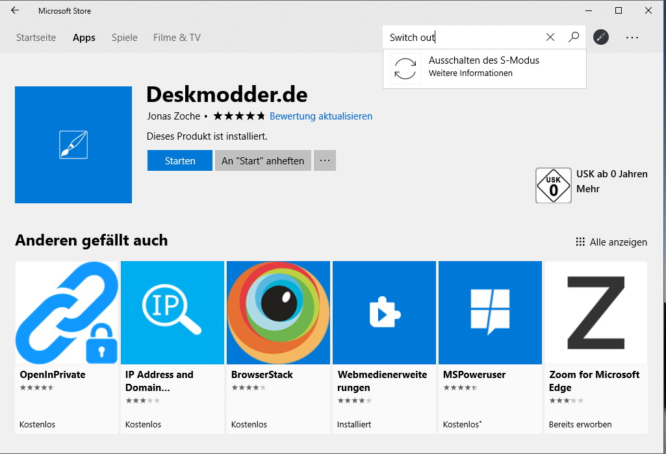Click the USK ab 0 Jahren label
Screen dimensions: 666x454
pyautogui.click(x=612, y=173)
